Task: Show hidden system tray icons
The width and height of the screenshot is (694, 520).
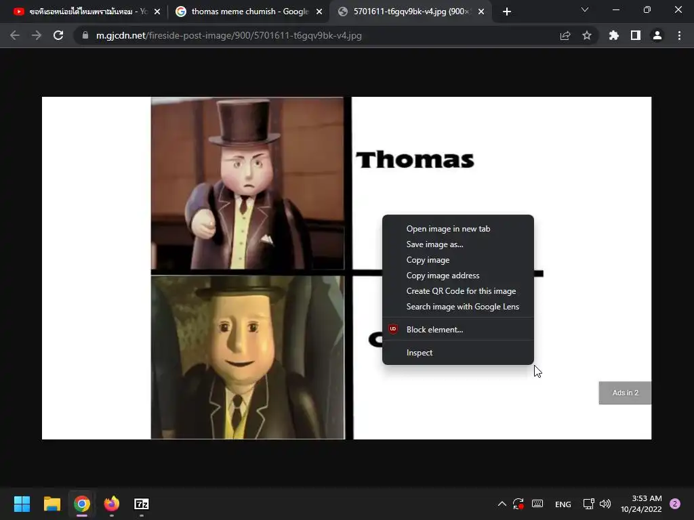Action: click(x=502, y=504)
